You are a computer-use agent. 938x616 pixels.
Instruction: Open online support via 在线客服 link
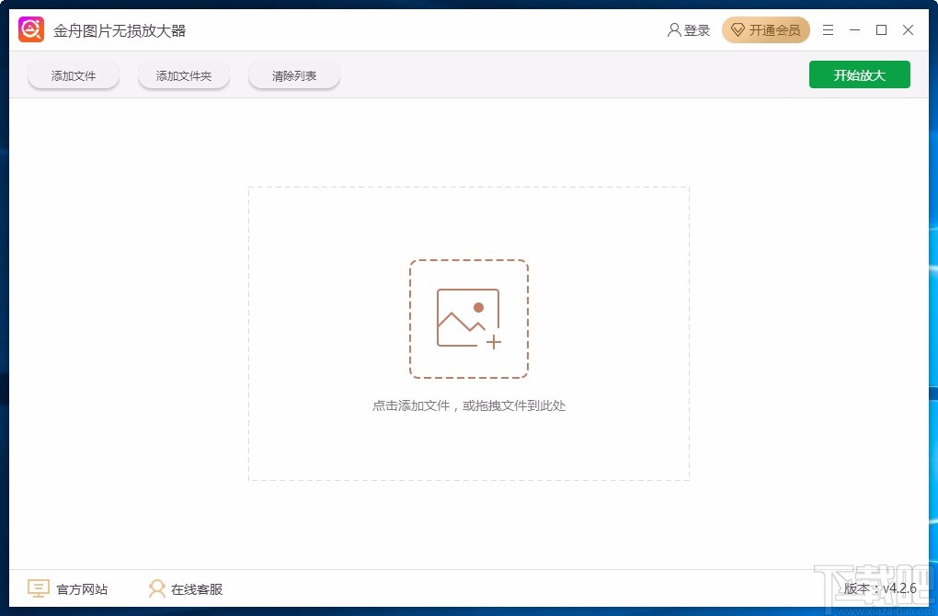coord(198,587)
